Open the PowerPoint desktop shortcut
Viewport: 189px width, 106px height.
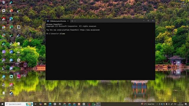11,11
